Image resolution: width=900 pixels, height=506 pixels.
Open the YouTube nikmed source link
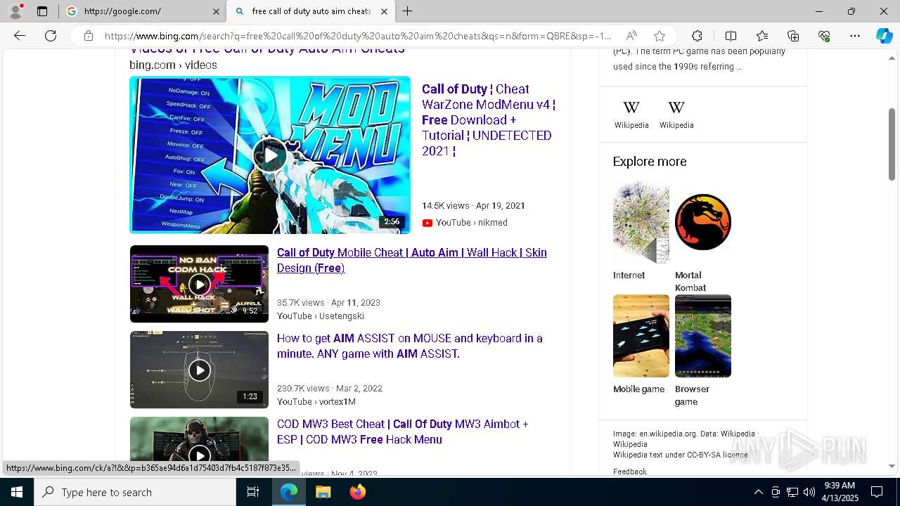465,222
